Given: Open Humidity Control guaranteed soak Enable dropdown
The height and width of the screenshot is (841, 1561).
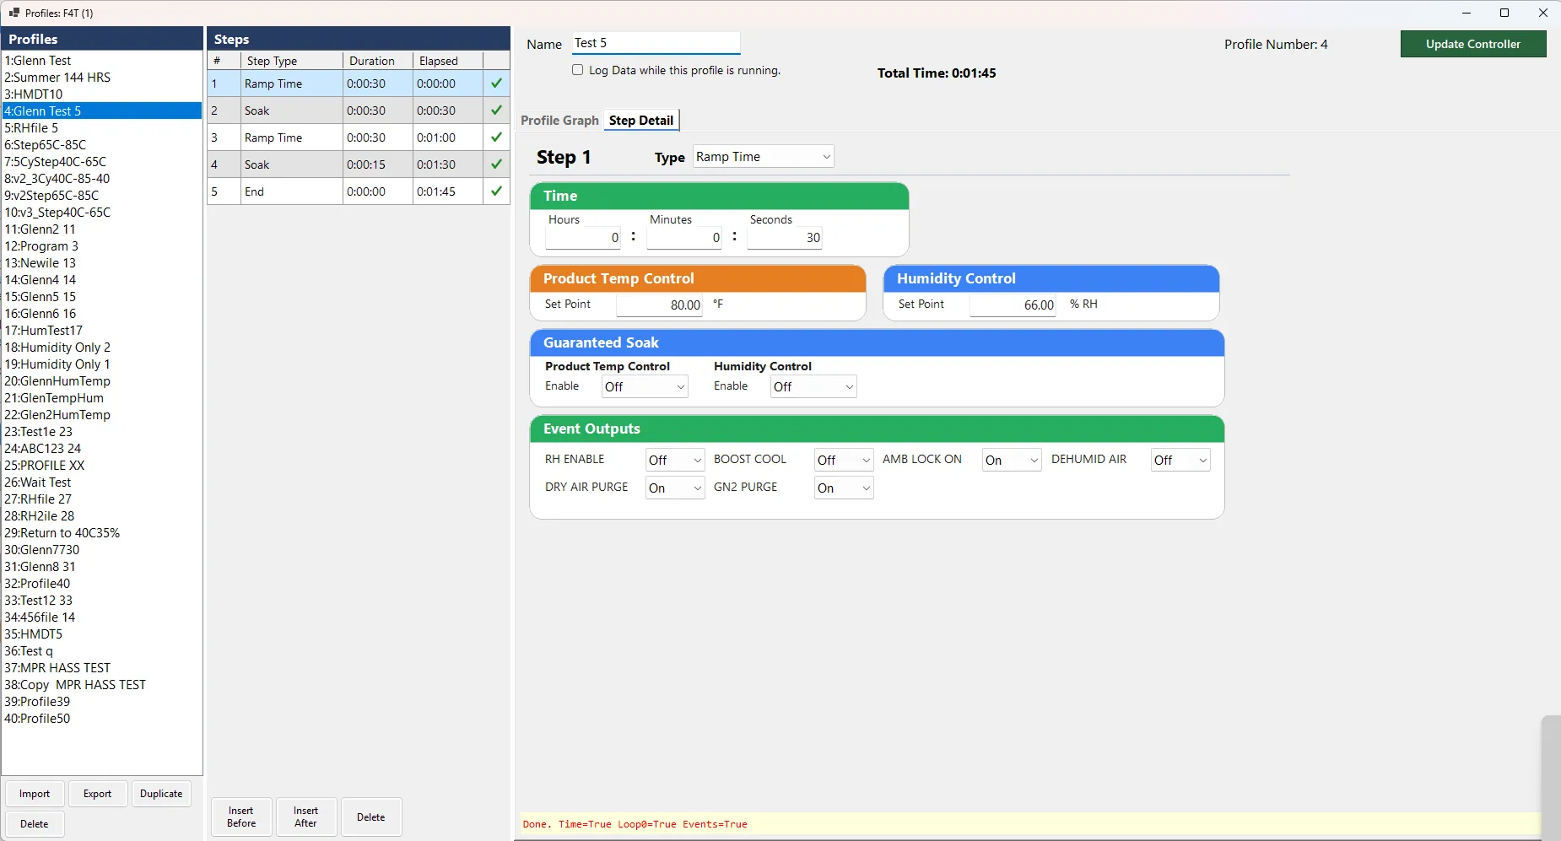Looking at the screenshot, I should click(813, 386).
